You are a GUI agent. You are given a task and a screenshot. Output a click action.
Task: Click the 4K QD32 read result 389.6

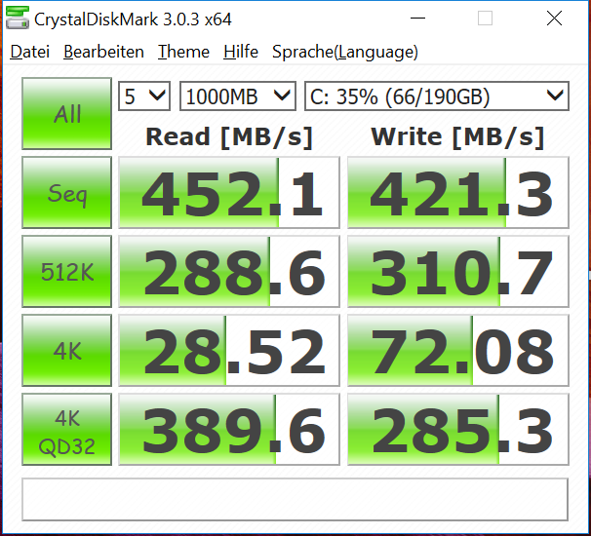point(229,430)
